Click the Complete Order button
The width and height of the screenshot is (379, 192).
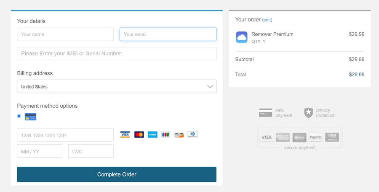point(117,174)
